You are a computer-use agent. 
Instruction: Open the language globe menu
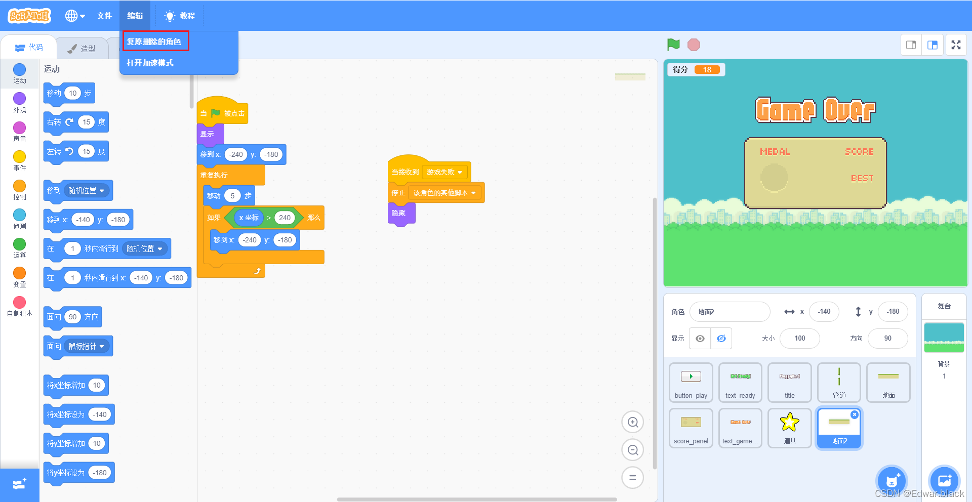(75, 16)
